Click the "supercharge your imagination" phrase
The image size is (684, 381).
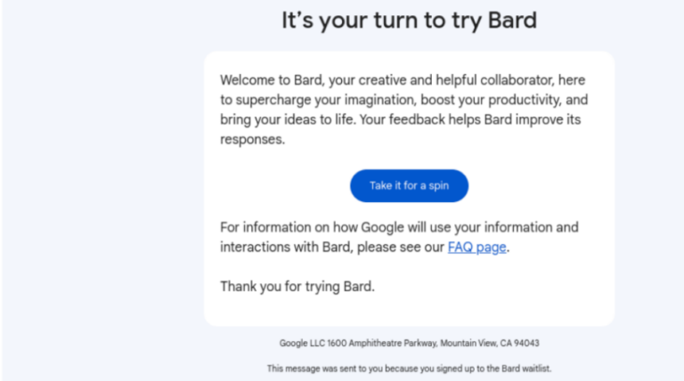click(x=326, y=100)
